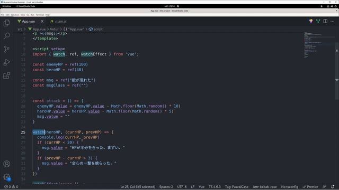Click the src breadcrumb segment
Image resolution: width=339 pixels, height=190 pixels.
tap(20, 29)
